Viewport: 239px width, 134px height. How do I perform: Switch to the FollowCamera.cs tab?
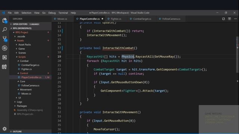point(171,19)
